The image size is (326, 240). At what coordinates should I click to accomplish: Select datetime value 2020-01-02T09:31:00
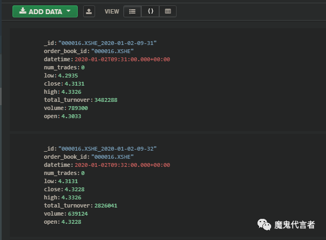pos(122,59)
